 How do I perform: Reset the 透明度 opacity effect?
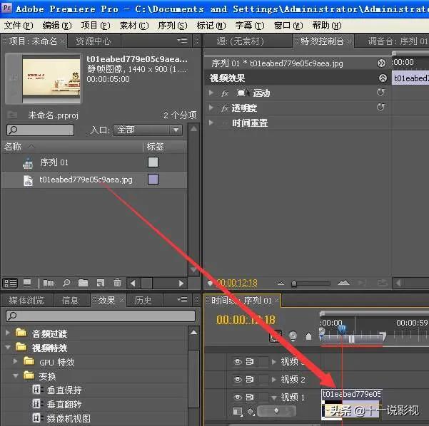(380, 107)
